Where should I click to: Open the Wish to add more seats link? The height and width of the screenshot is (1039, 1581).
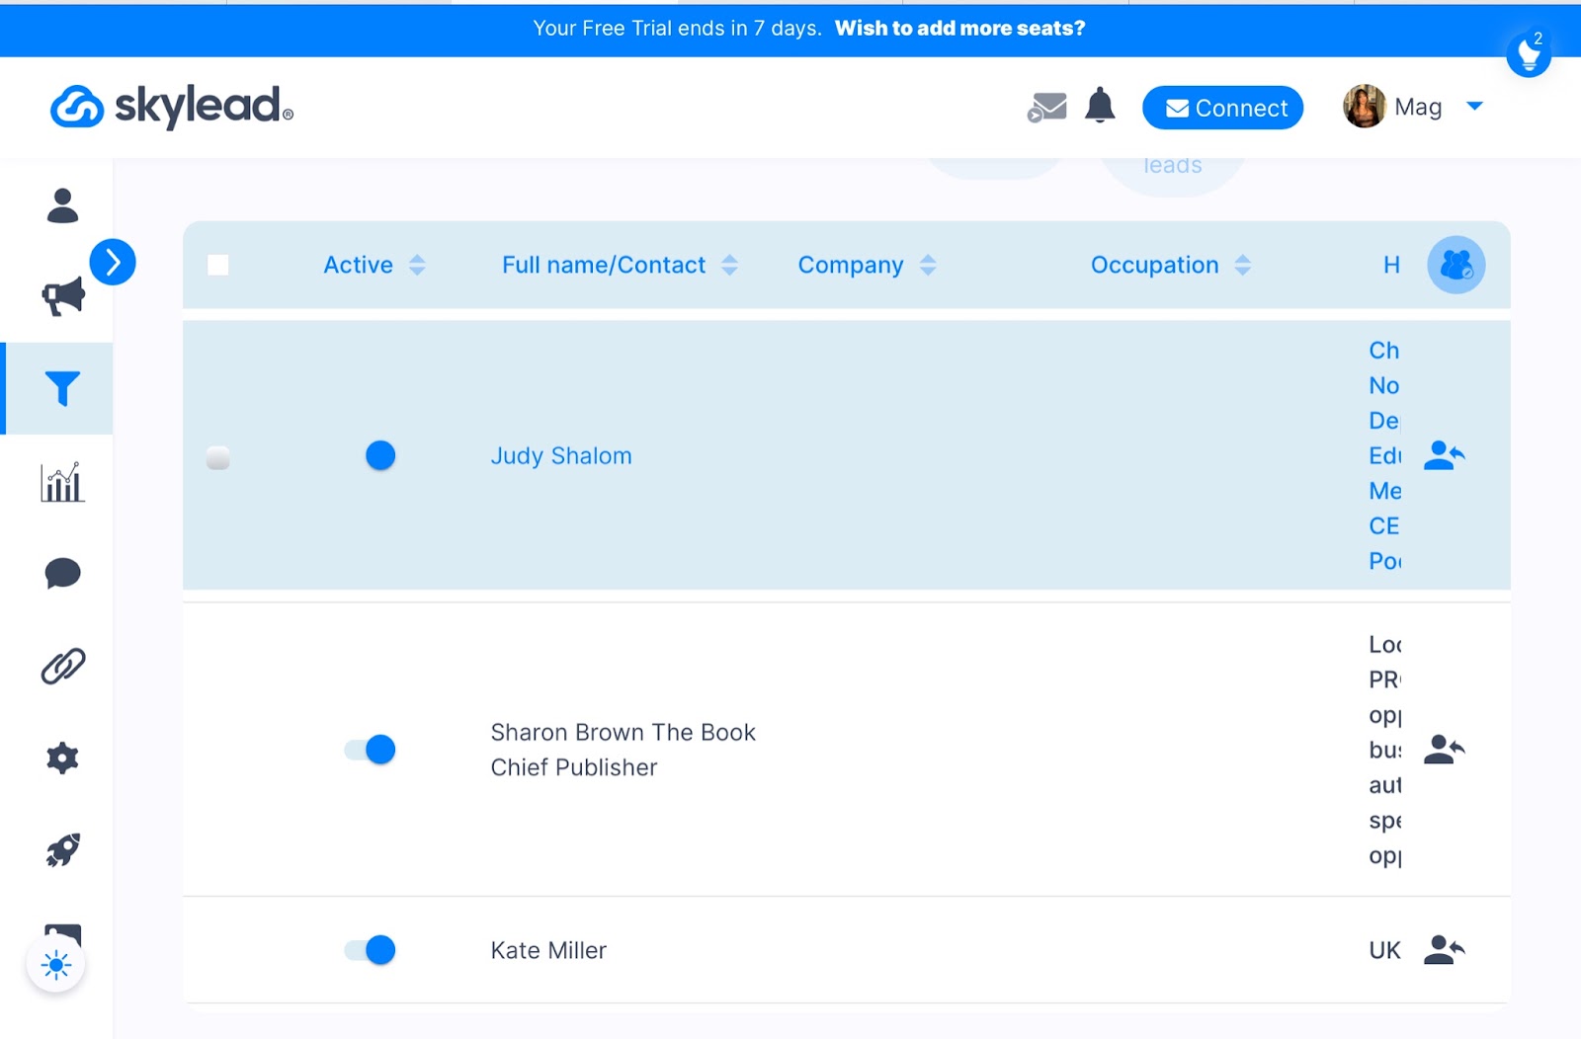[959, 29]
